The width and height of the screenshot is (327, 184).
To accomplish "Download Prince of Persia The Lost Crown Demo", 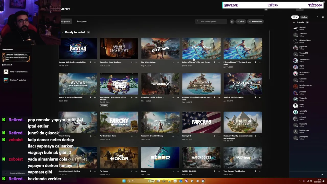I will click(255, 62).
